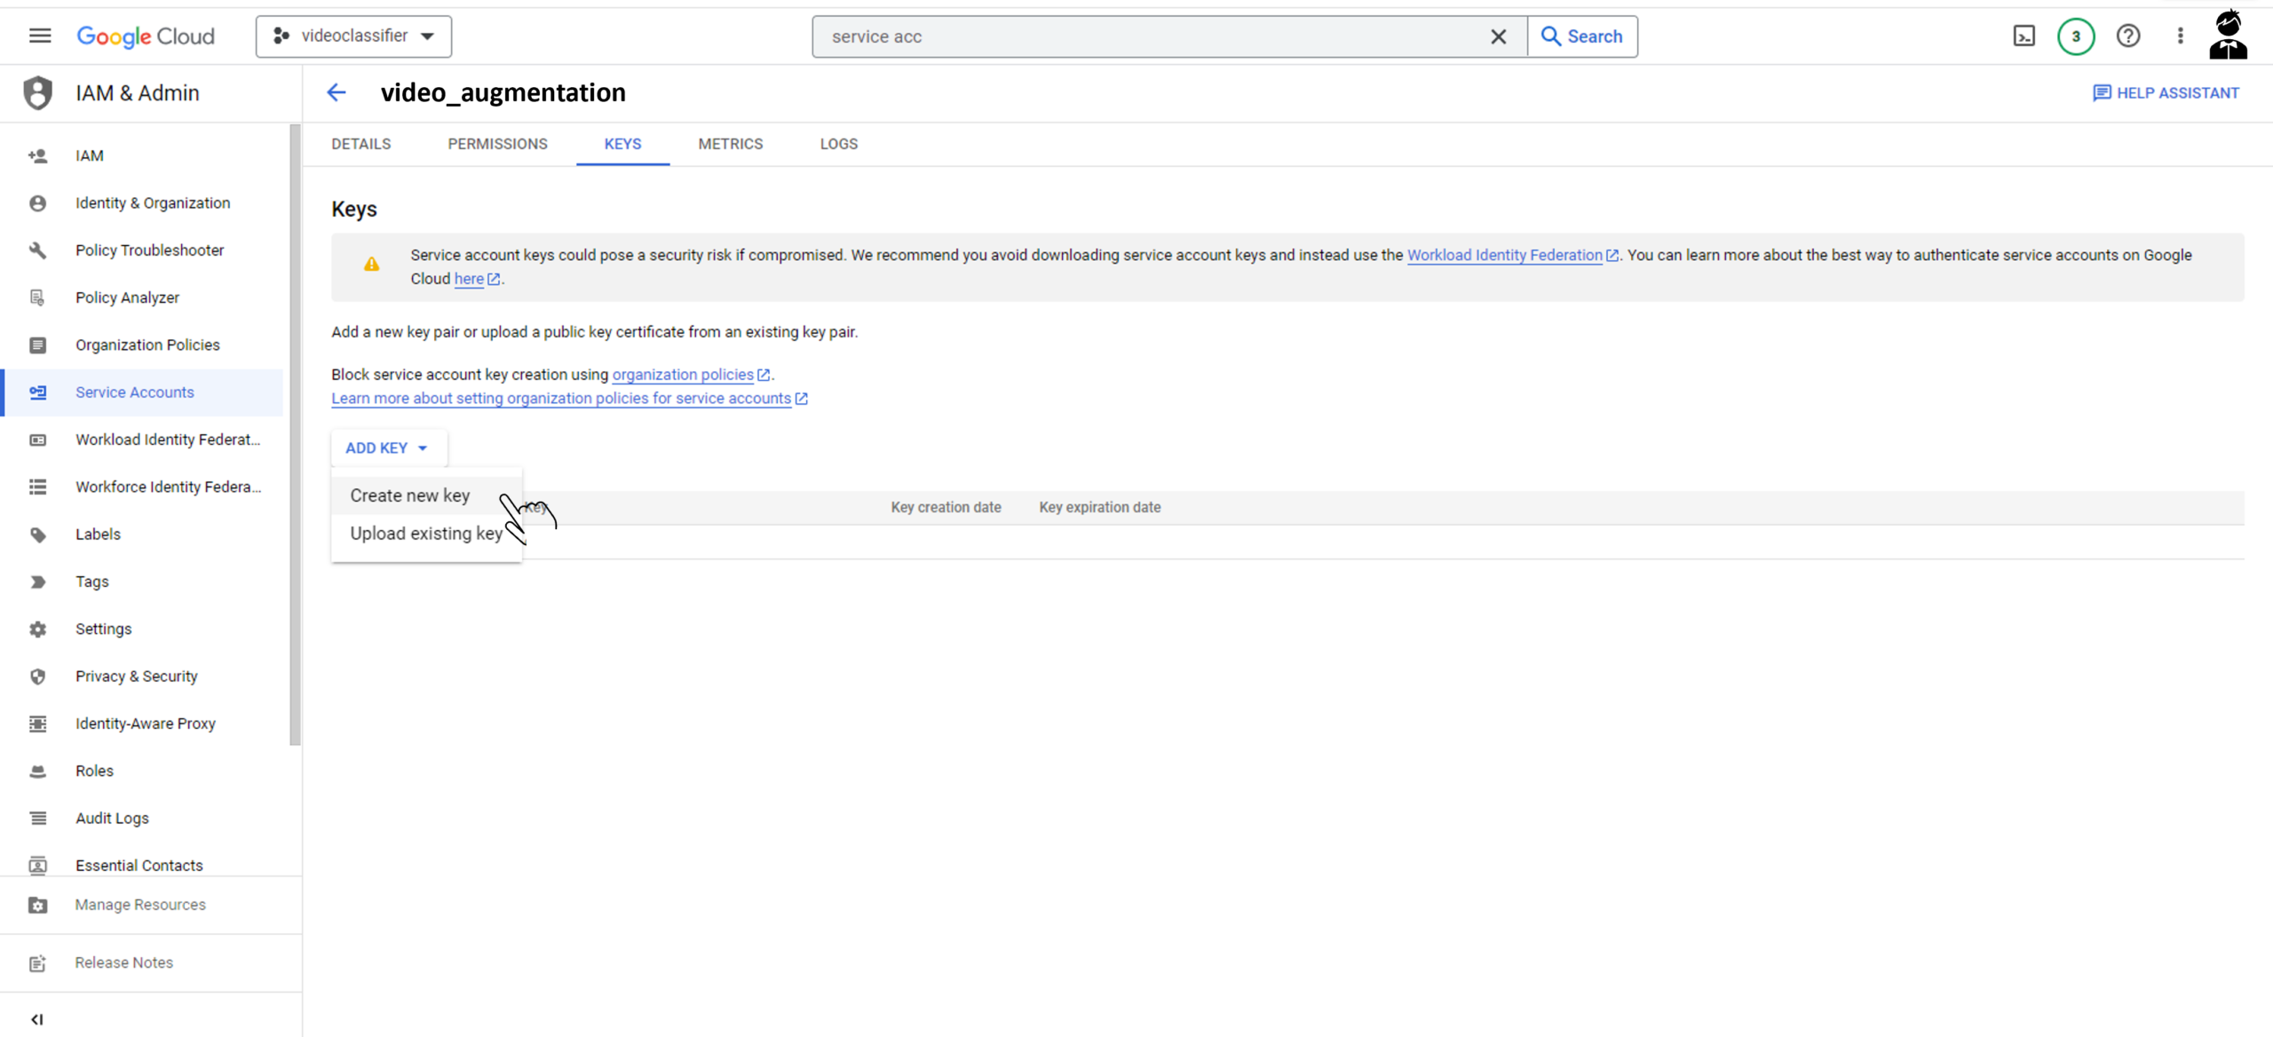Open Roles in the sidebar
Viewport: 2273px width, 1037px height.
pos(94,771)
